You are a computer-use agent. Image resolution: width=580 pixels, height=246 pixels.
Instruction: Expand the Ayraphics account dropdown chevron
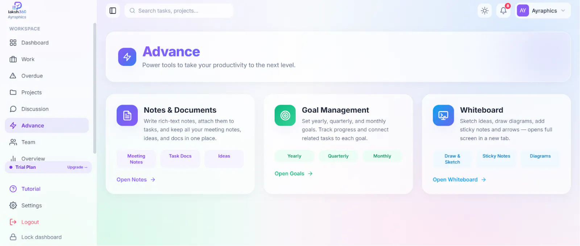point(563,11)
